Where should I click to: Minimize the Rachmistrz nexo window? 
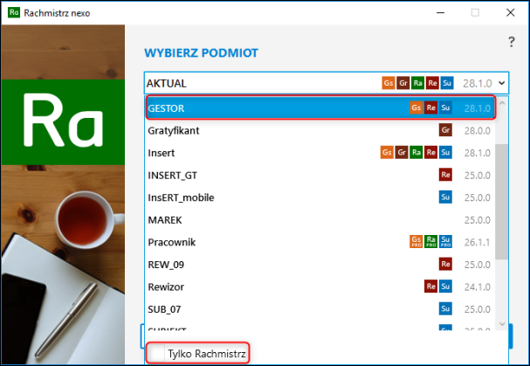440,13
